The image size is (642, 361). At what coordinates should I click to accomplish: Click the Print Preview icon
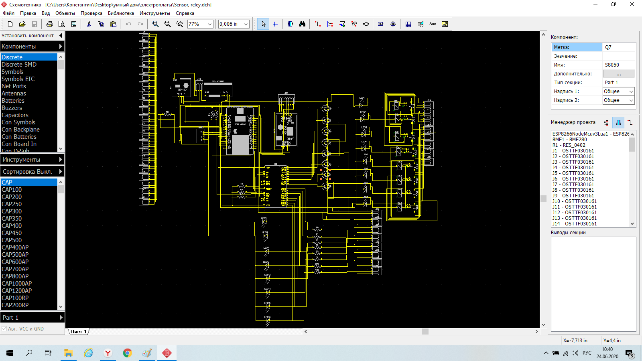point(62,24)
